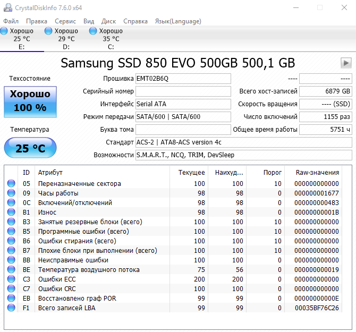Image resolution: width=356 pixels, height=332 pixels.
Task: Click the status icon for attribute B3
Action: 11,222
